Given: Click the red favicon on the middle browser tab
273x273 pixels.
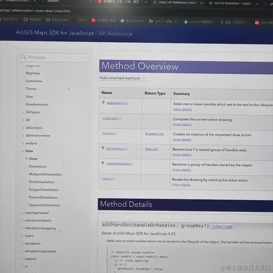Looking at the screenshot, I should (99, 2).
